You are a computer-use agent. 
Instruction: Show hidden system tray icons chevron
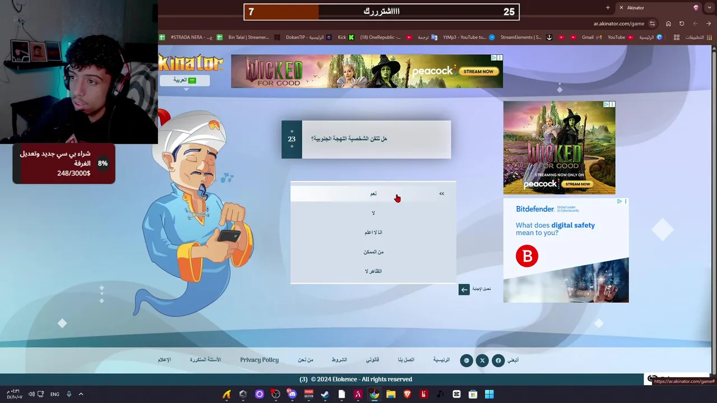tap(81, 394)
